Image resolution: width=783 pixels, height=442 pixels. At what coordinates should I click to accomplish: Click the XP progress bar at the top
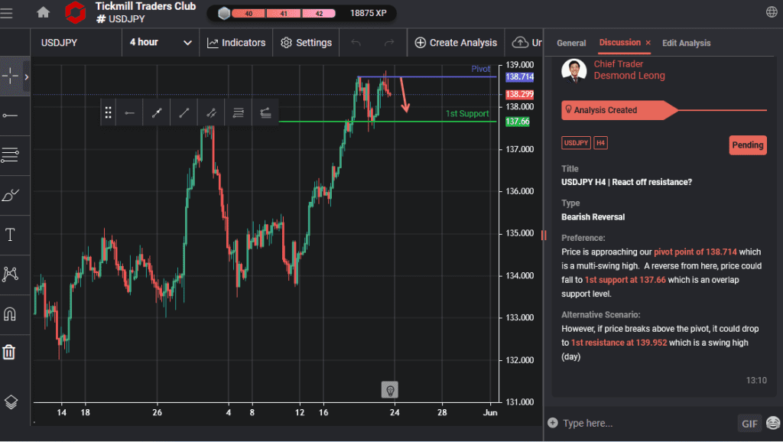[x=283, y=12]
